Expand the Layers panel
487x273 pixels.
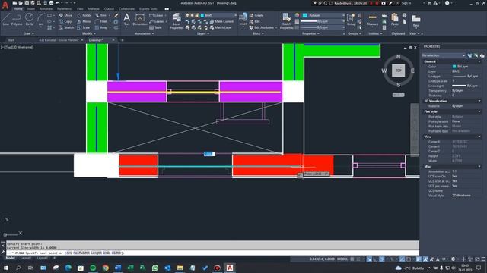[203, 33]
